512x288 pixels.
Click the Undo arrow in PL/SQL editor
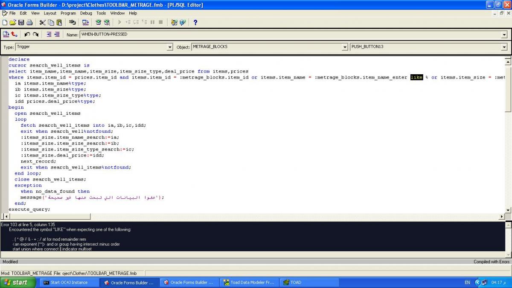tap(27, 35)
